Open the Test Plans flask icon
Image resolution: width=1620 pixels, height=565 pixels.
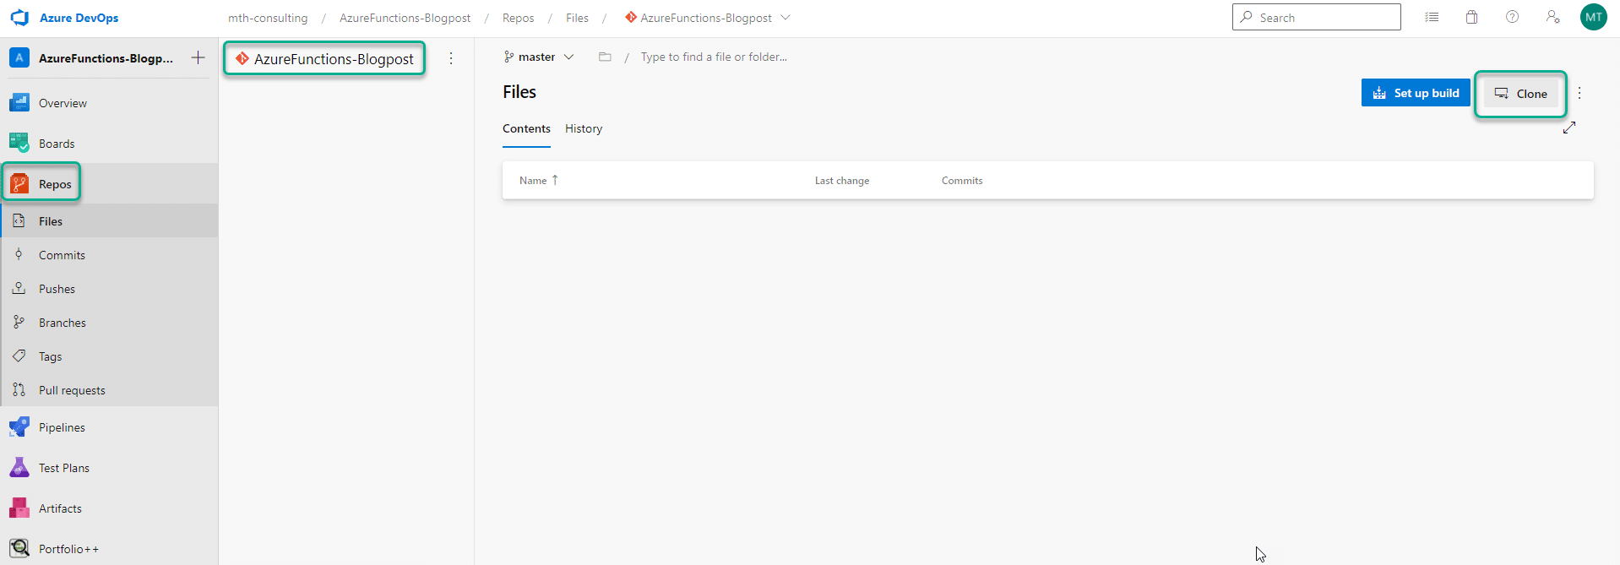pos(19,468)
